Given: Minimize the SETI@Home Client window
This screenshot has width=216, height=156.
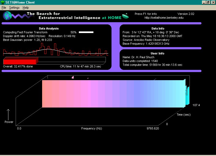Looking at the screenshot, I should [x=204, y=2].
